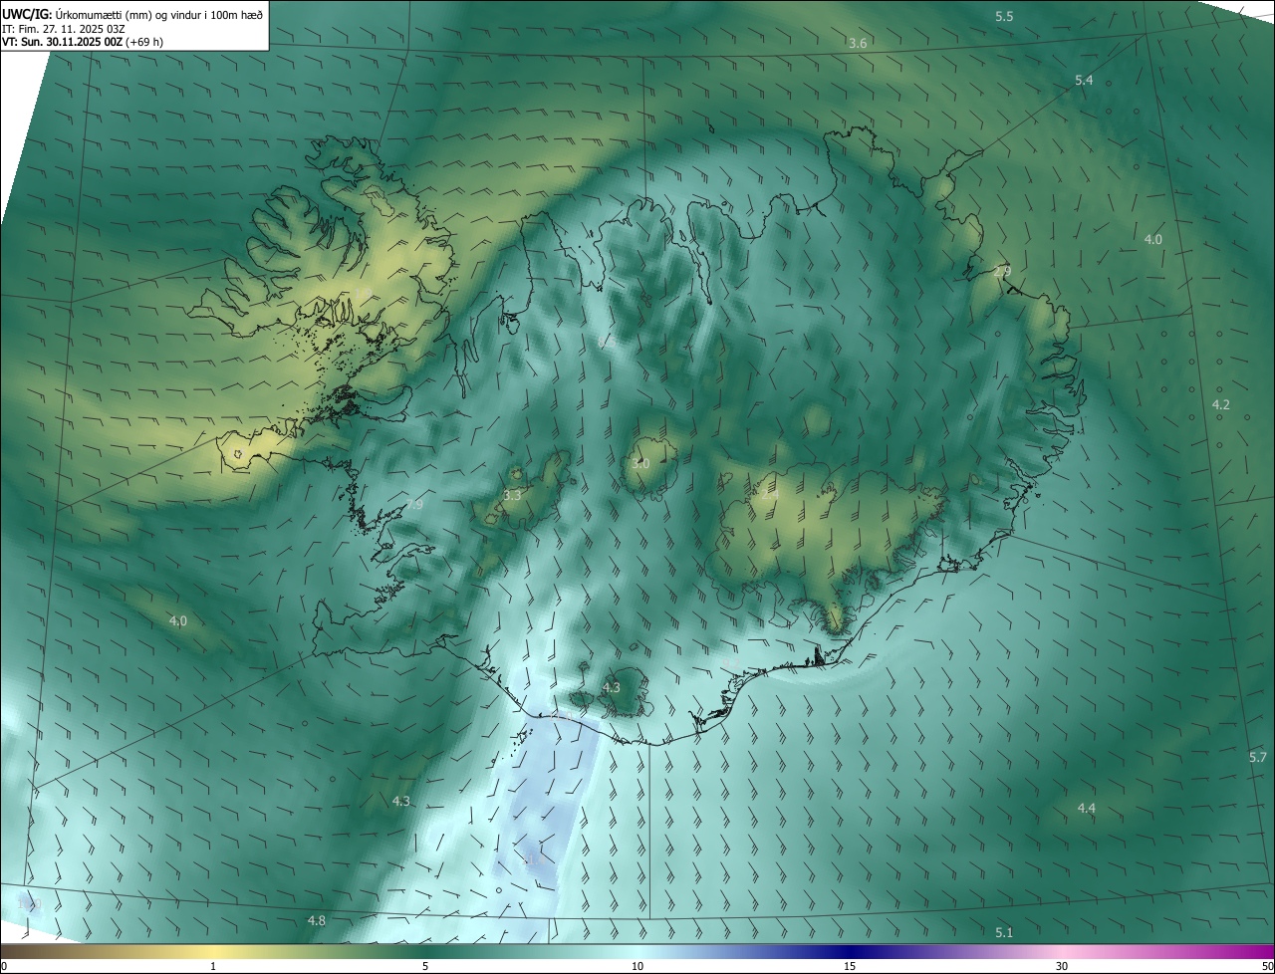The image size is (1275, 974).
Task: Click the "2.4" value on the Vatnajökull glacier
Action: 768,493
